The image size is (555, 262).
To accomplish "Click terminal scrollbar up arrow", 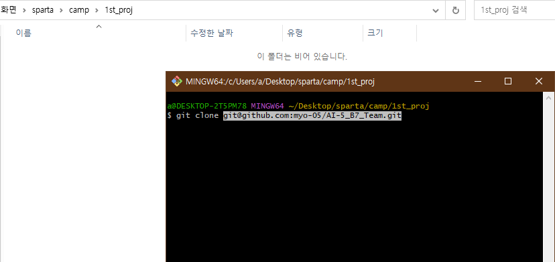I will pyautogui.click(x=548, y=98).
